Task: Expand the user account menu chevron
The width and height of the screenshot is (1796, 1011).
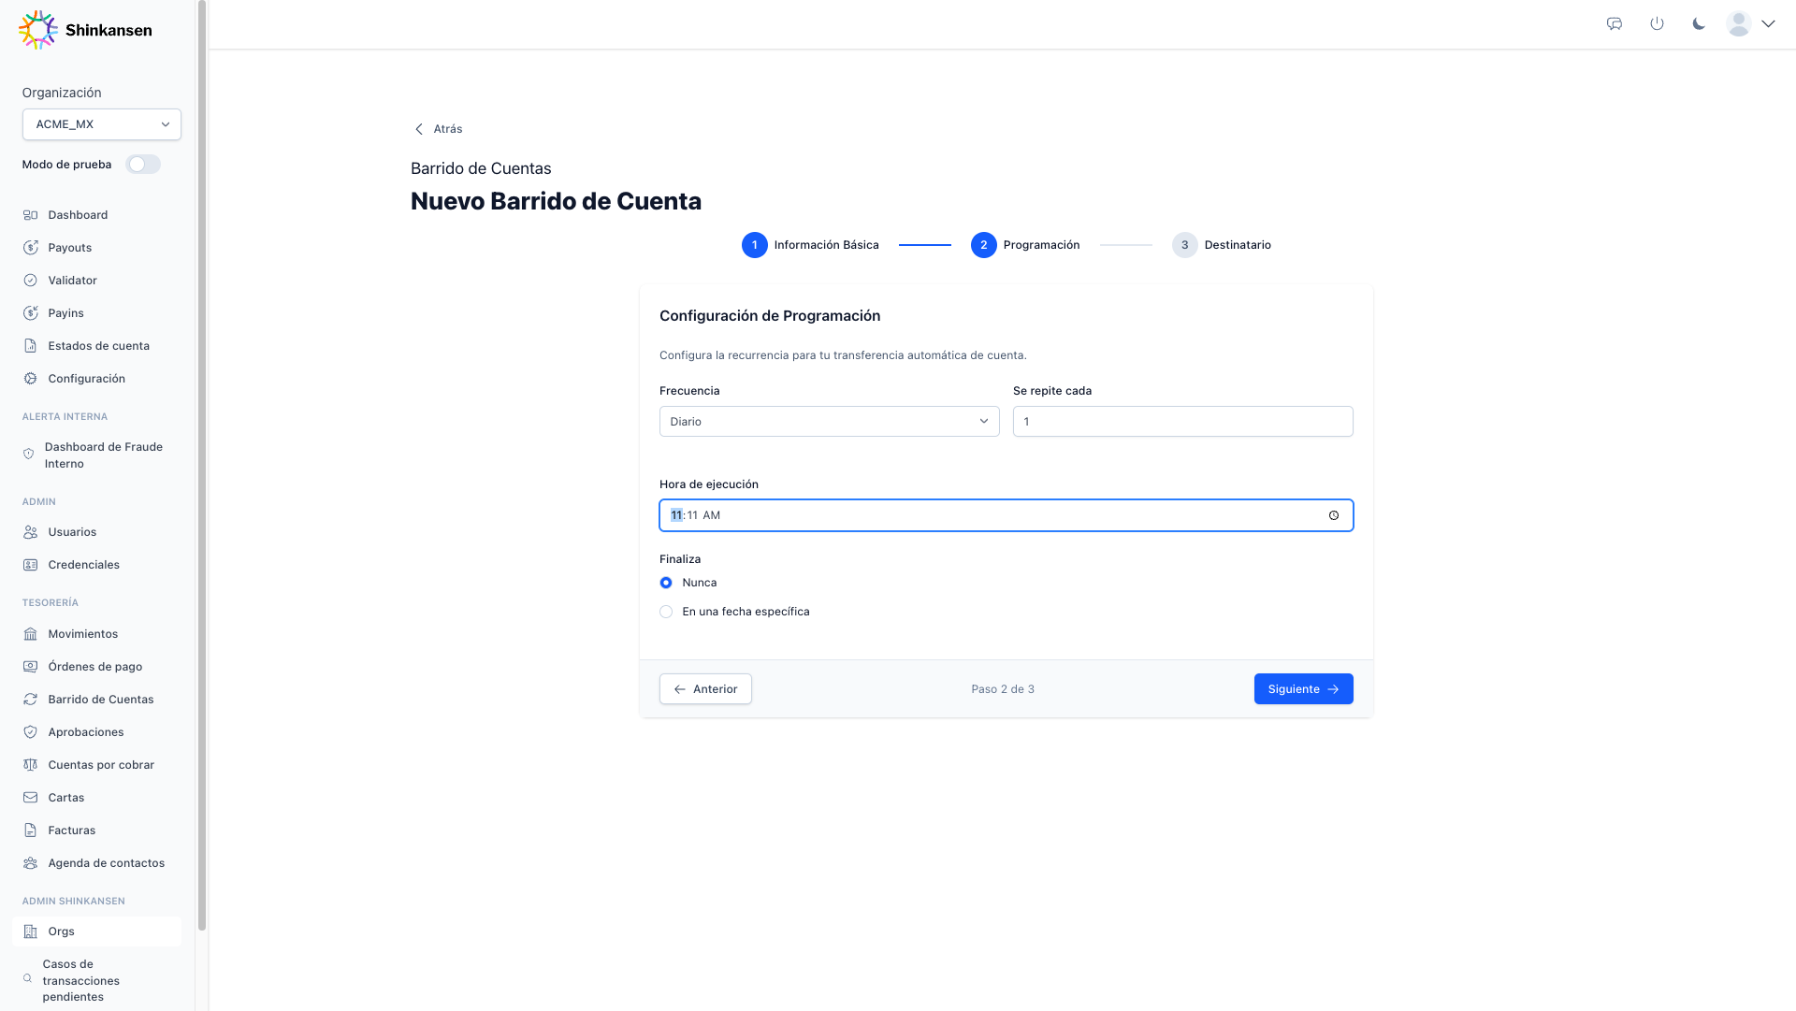Action: click(x=1768, y=24)
